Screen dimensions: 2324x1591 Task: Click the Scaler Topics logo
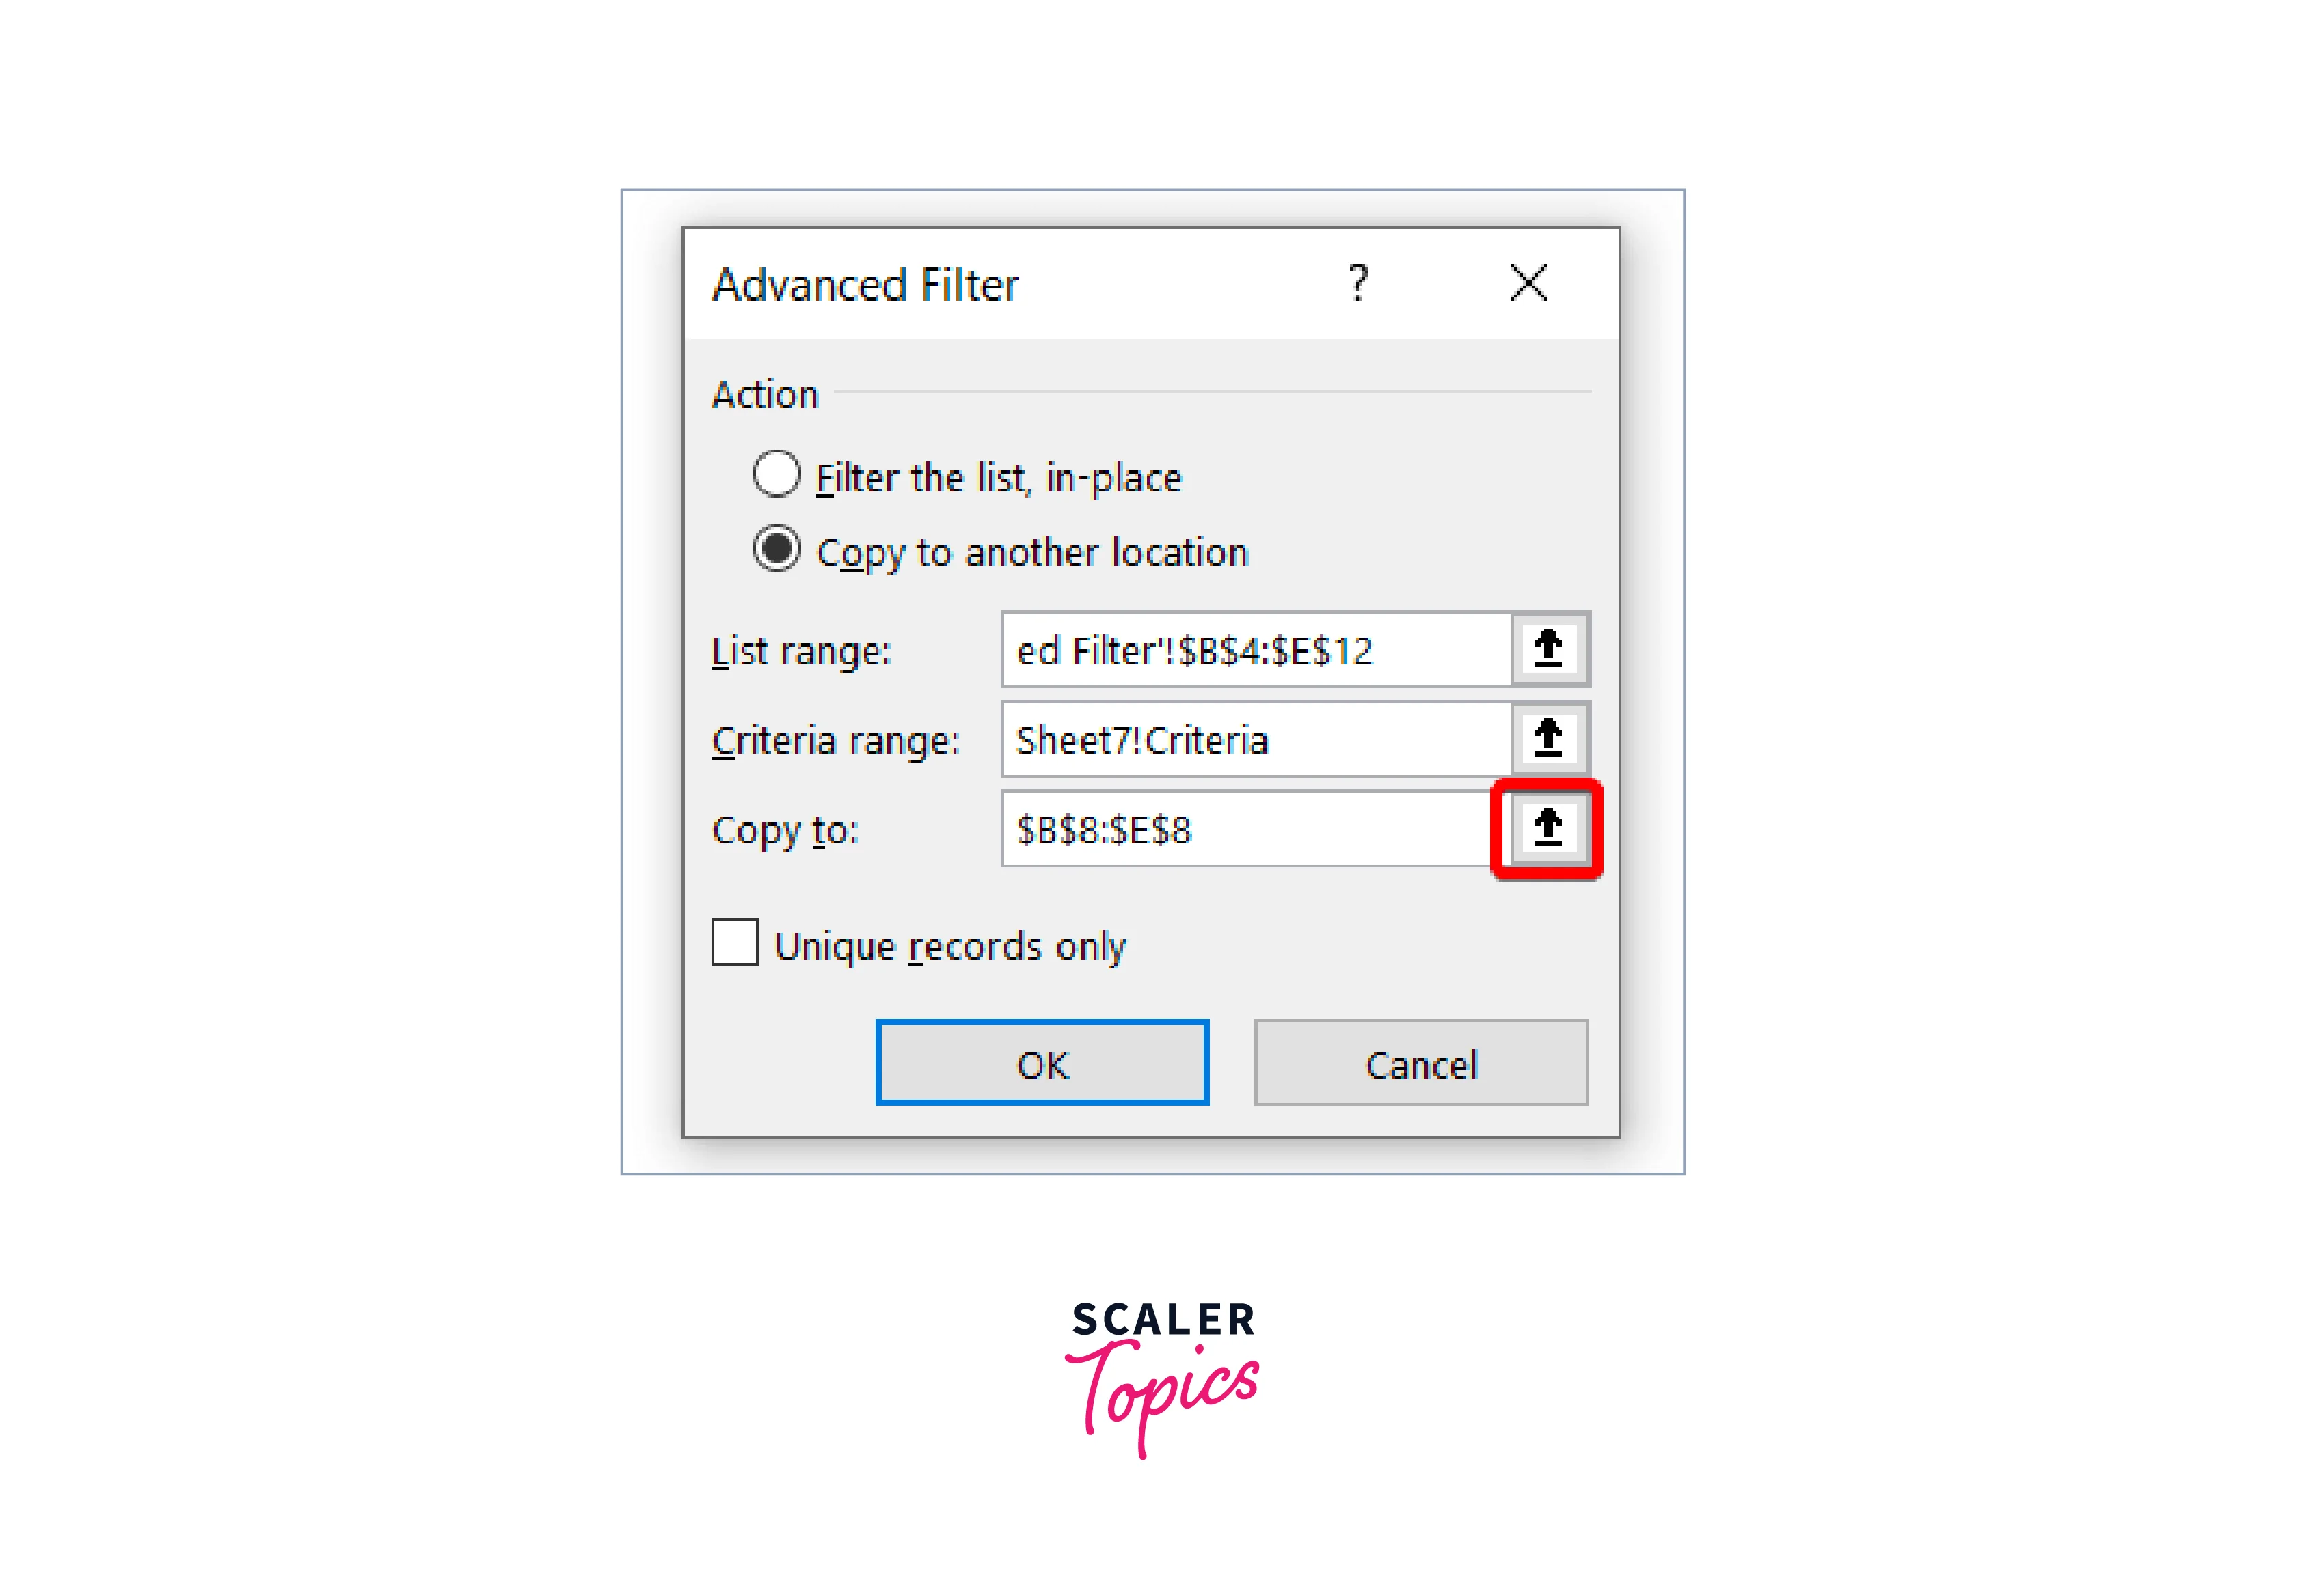1162,1379
